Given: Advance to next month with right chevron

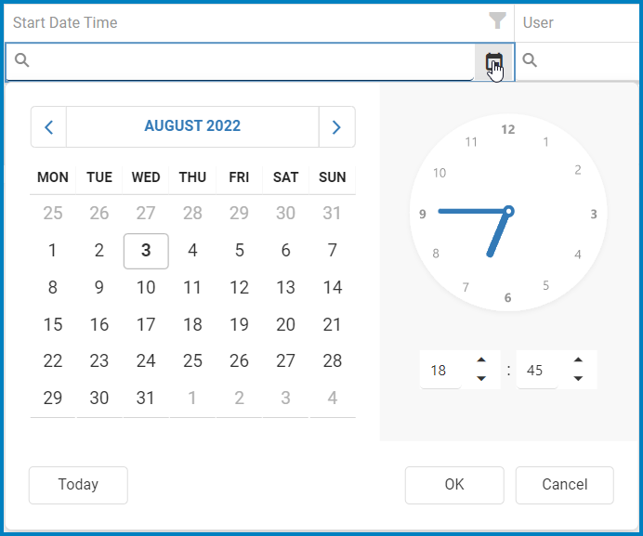Looking at the screenshot, I should click(336, 127).
